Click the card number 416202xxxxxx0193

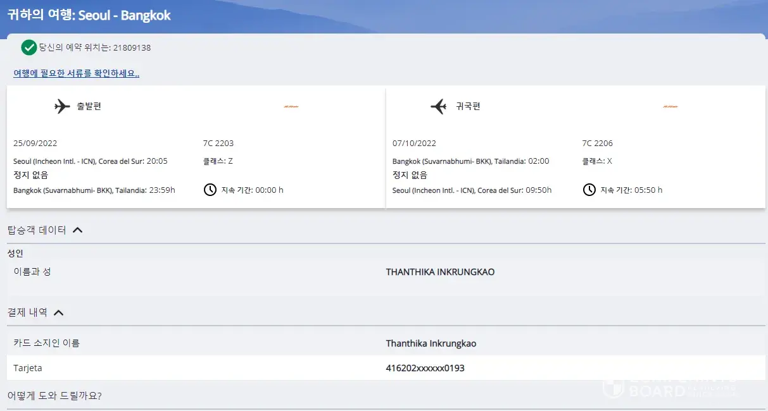[425, 368]
